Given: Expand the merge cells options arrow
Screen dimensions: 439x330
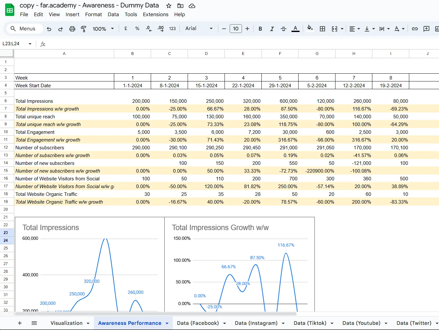Looking at the screenshot, I should [x=342, y=29].
